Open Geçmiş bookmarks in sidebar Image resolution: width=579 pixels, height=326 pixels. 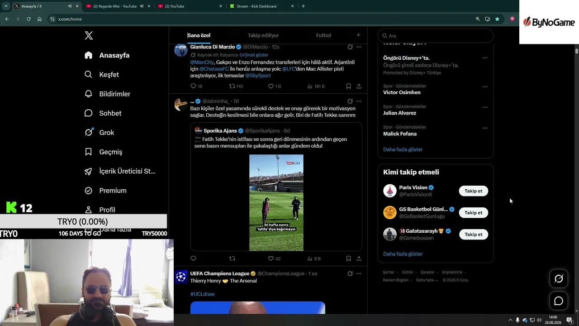point(103,152)
